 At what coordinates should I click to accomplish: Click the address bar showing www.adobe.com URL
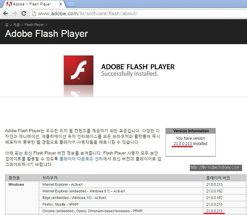[x=139, y=14]
